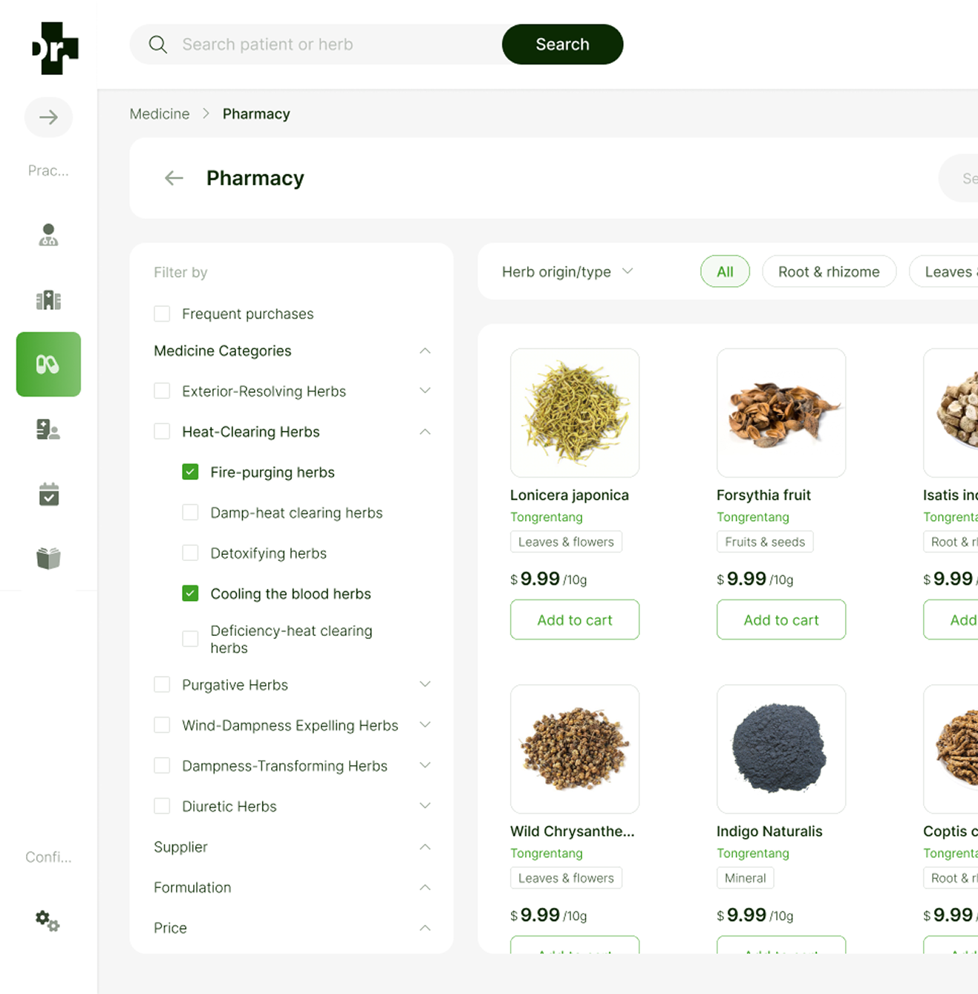Image resolution: width=978 pixels, height=994 pixels.
Task: Go back using Pharmacy back arrow
Action: [174, 178]
